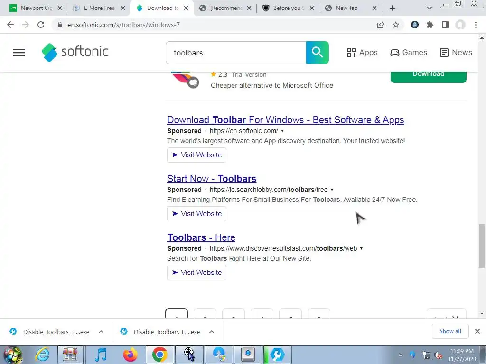Open the News section

click(x=456, y=52)
